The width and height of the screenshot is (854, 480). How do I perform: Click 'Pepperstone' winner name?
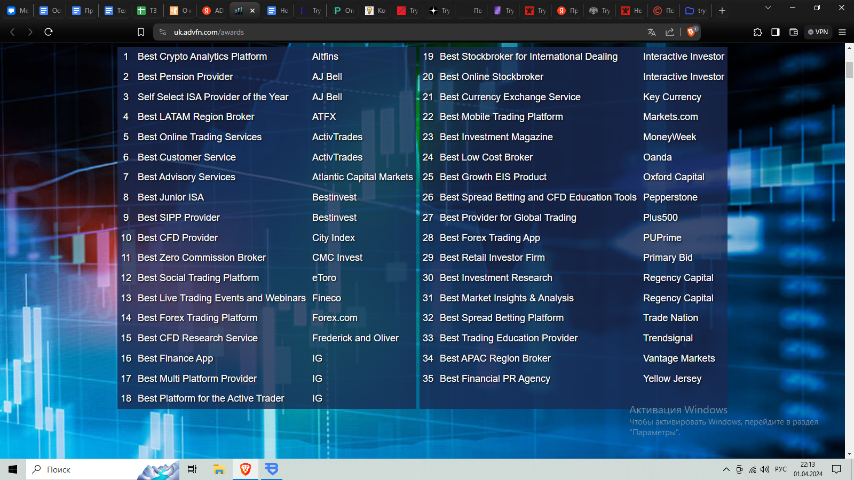coord(670,197)
